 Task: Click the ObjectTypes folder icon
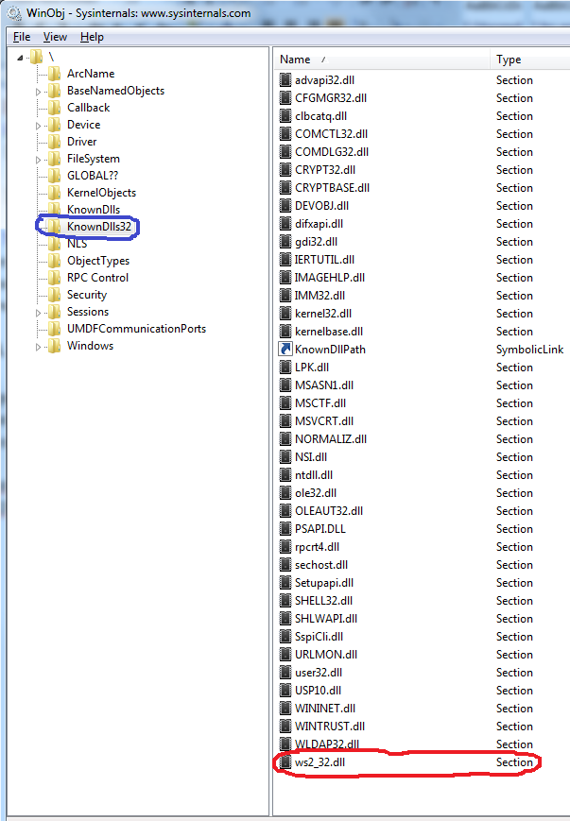pyautogui.click(x=55, y=260)
